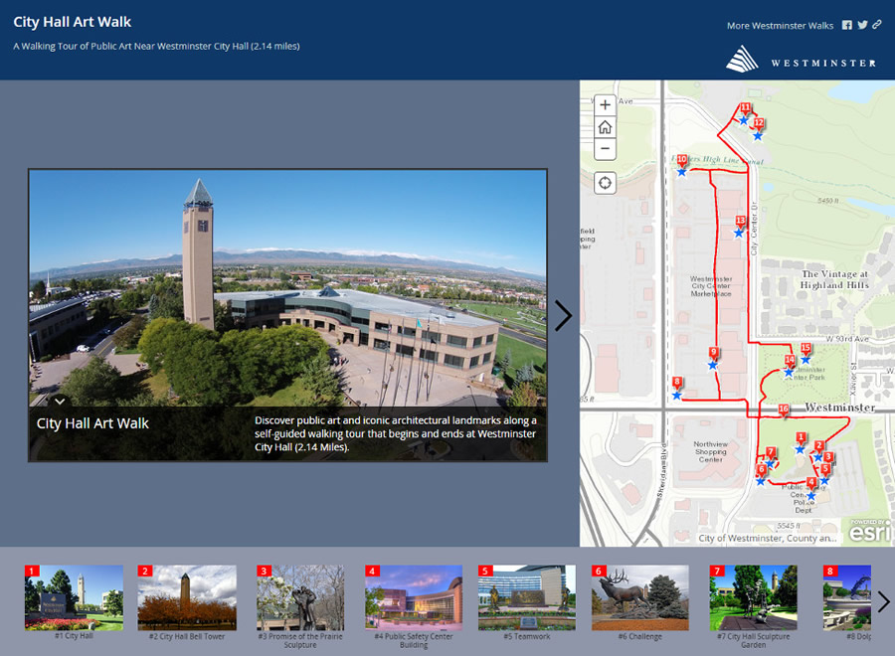
Task: Show more thumbnails in carousel
Action: pos(884,601)
